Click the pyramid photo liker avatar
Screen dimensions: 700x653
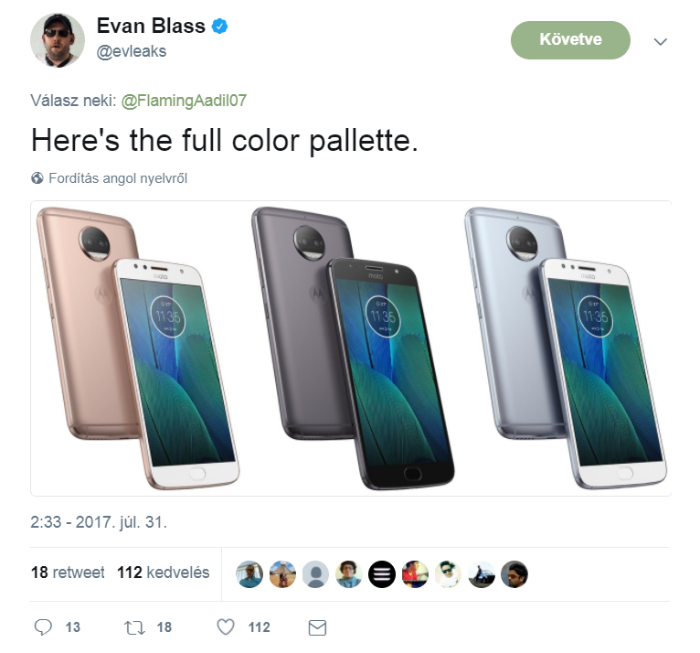click(x=482, y=573)
